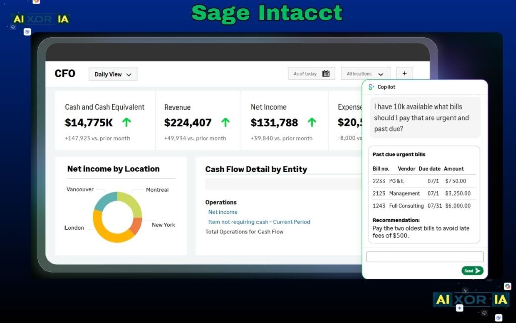Click the green up-arrow beside Net Income
The height and width of the screenshot is (323, 516).
[x=312, y=122]
